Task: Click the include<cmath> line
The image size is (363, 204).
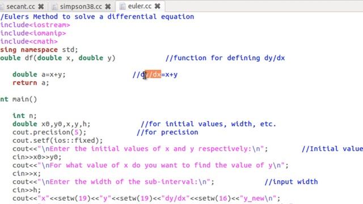Action: (x=29, y=41)
